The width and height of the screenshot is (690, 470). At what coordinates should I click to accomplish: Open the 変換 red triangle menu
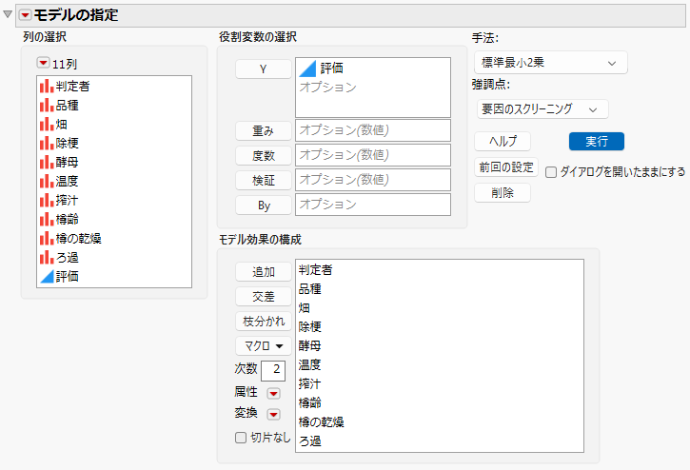[x=273, y=414]
